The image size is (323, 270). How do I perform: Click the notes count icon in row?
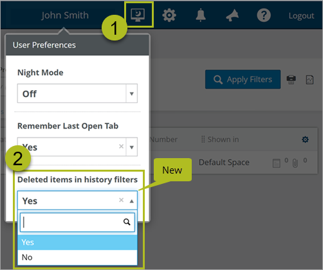(x=277, y=163)
